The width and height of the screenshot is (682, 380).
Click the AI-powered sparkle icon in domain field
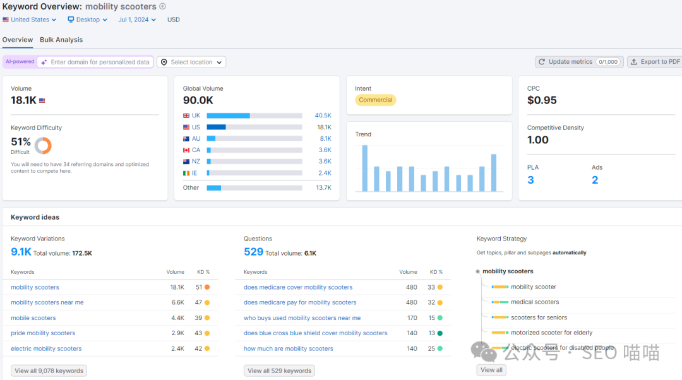coord(44,62)
